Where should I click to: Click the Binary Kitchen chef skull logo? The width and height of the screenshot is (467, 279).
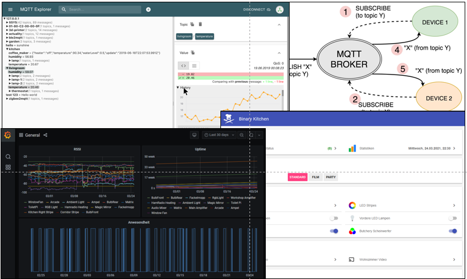(229, 118)
